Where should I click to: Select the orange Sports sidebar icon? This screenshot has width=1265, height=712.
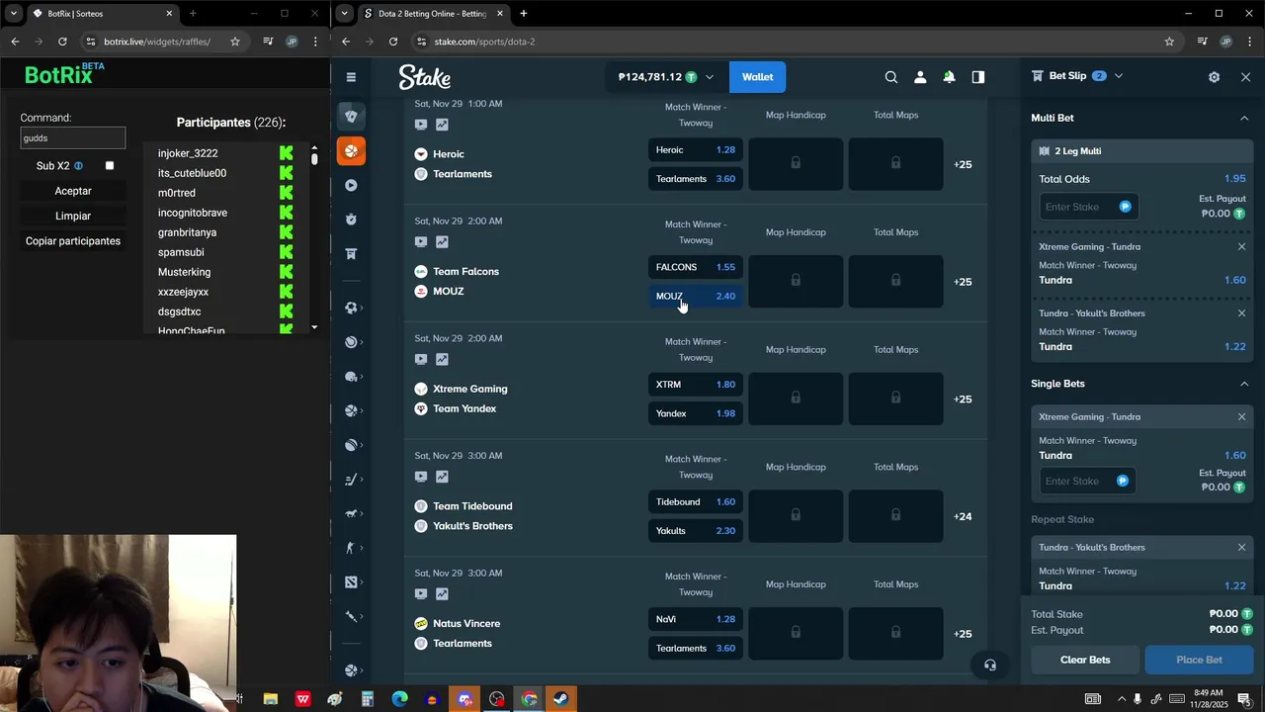(351, 151)
